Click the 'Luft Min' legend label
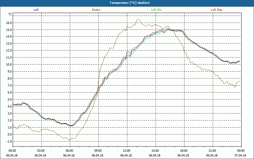Image resolution: width=254 pixels, height=159 pixels. (x=156, y=10)
